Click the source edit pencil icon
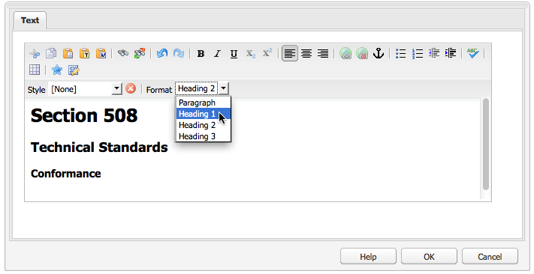 (74, 70)
